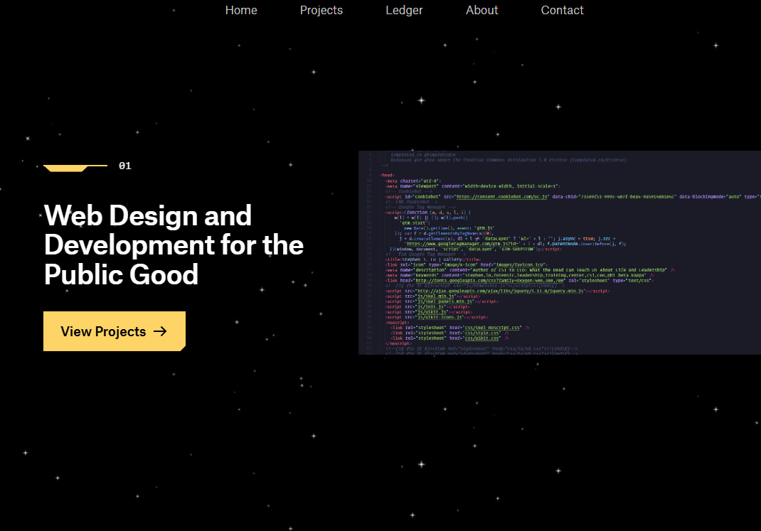Open the Home navigation link
This screenshot has width=761, height=531.
[240, 10]
